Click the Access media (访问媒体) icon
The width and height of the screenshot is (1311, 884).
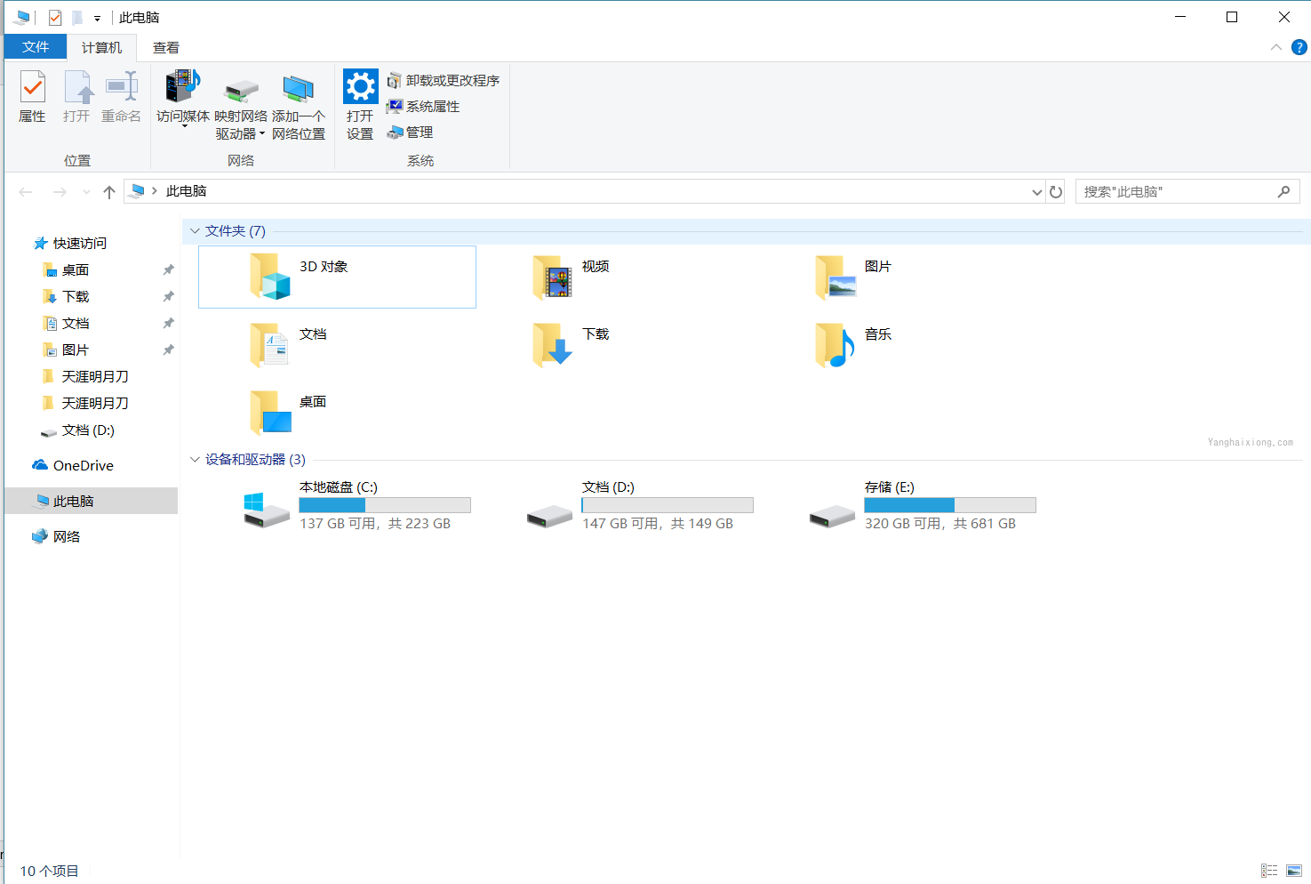coord(183,87)
